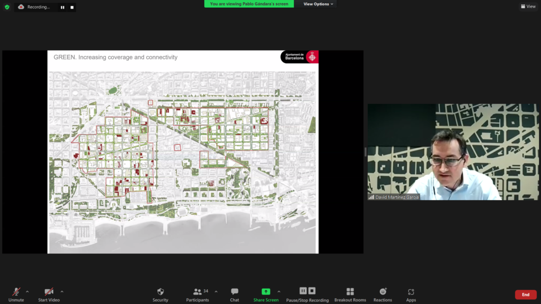Open share screen options chevron
The width and height of the screenshot is (541, 304).
(x=279, y=291)
